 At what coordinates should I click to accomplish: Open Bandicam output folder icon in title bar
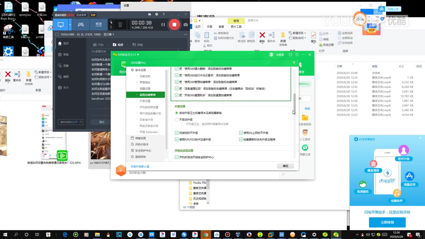click(149, 14)
